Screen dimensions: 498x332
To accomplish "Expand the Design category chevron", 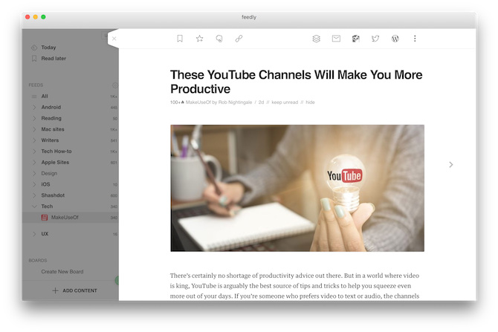I will 34,173.
